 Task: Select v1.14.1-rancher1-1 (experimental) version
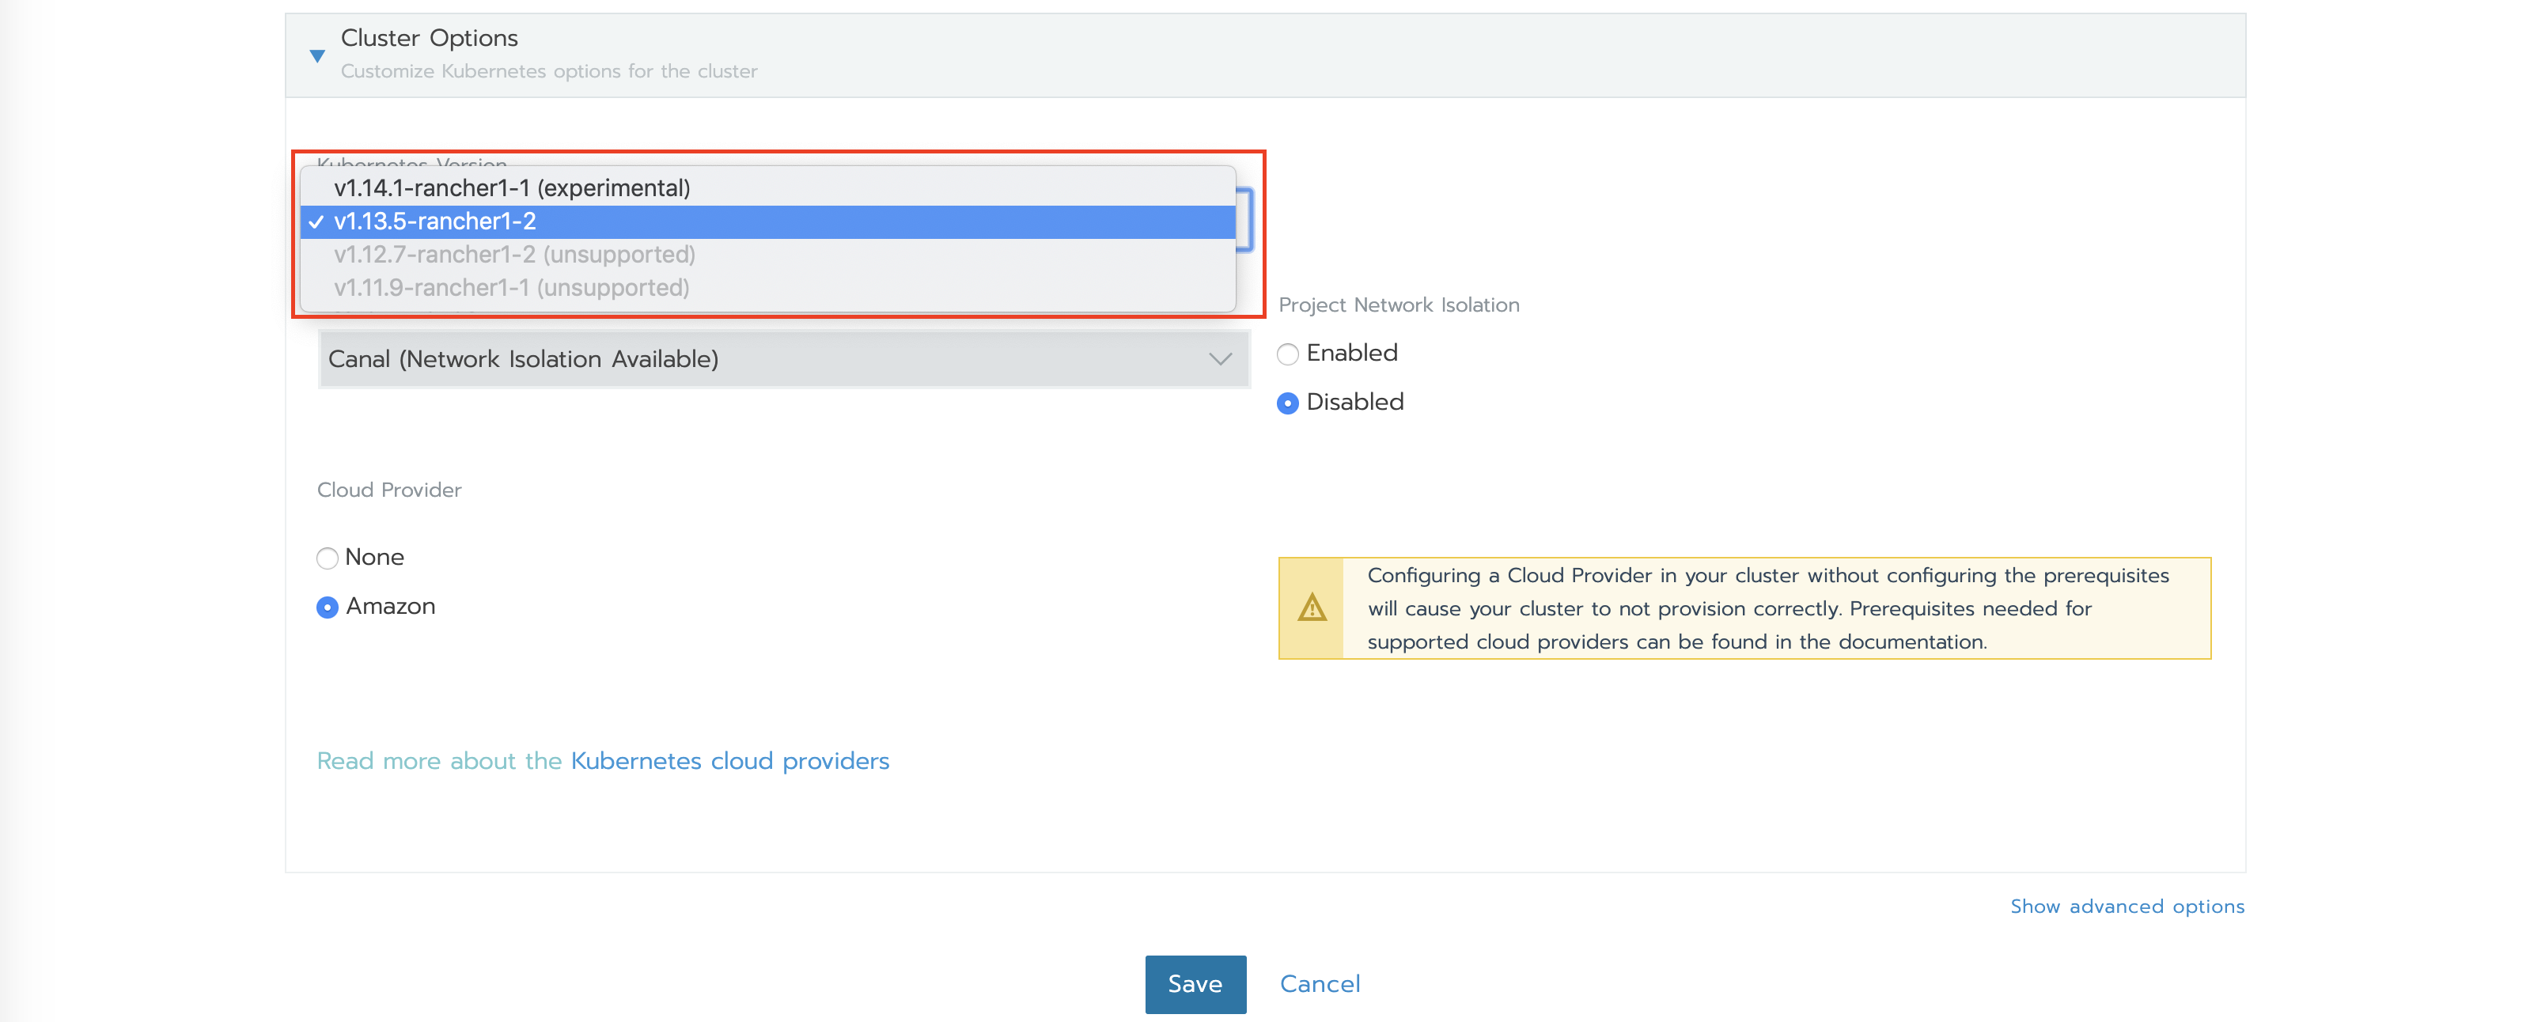(511, 187)
